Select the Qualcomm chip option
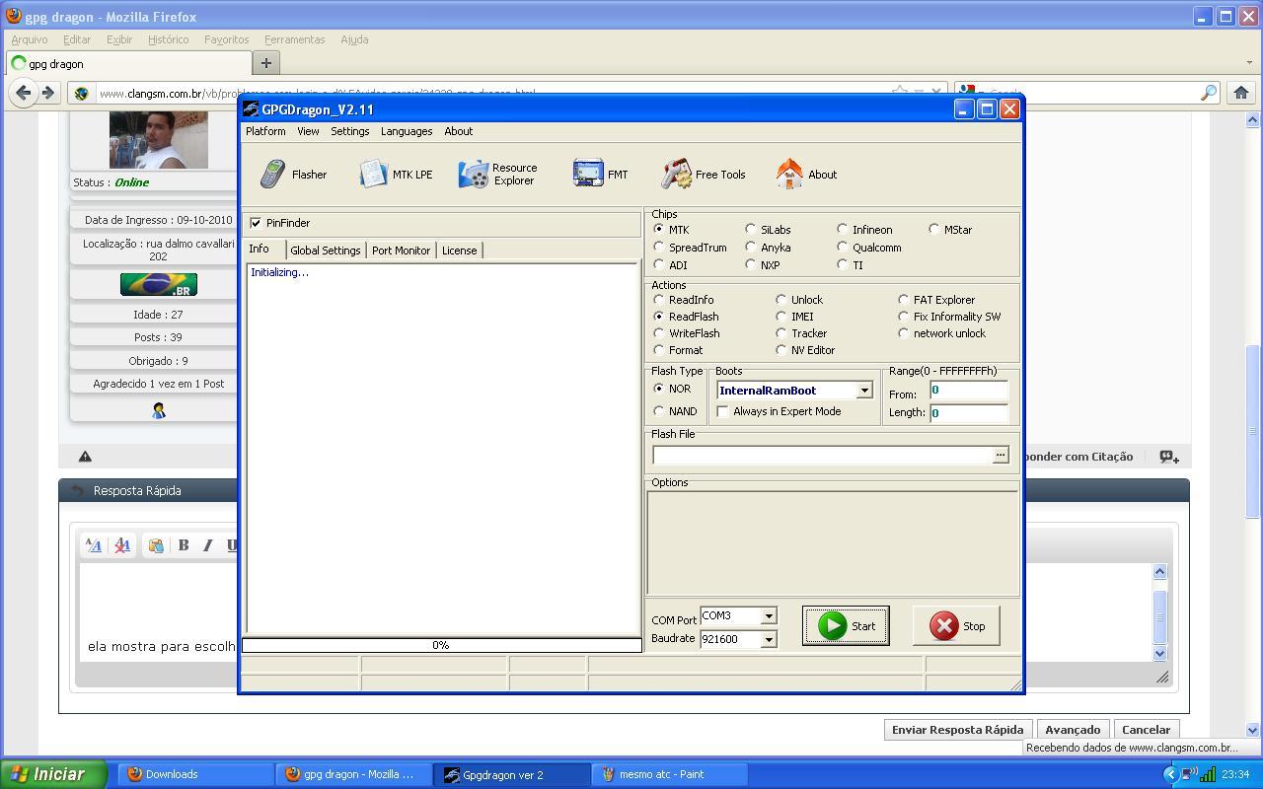 (843, 248)
